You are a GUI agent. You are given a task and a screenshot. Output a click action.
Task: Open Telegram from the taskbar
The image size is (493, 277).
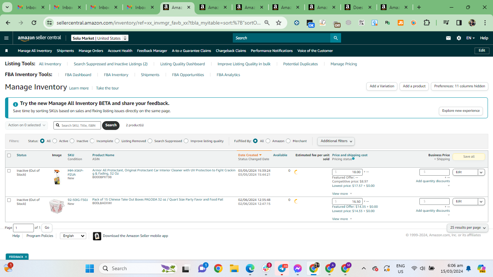282,268
